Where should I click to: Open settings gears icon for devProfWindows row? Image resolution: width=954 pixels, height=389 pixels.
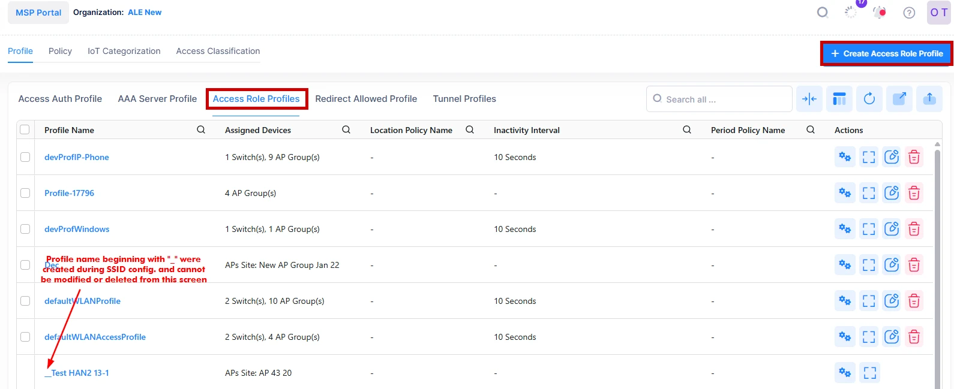coord(845,229)
